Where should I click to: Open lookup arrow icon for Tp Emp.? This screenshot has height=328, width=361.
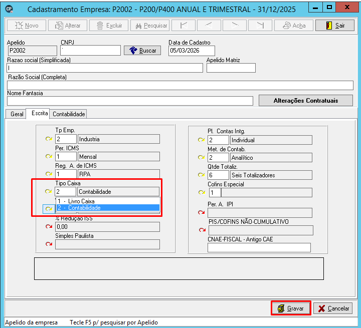coord(49,139)
